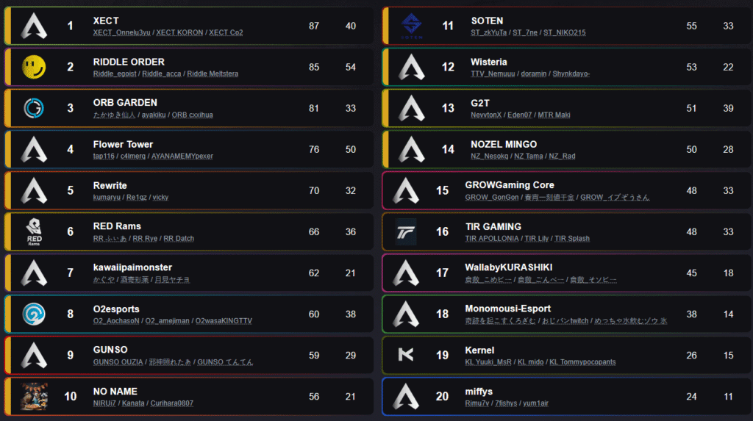753x421 pixels.
Task: Click the Apex logo beside XECT
Action: (34, 26)
